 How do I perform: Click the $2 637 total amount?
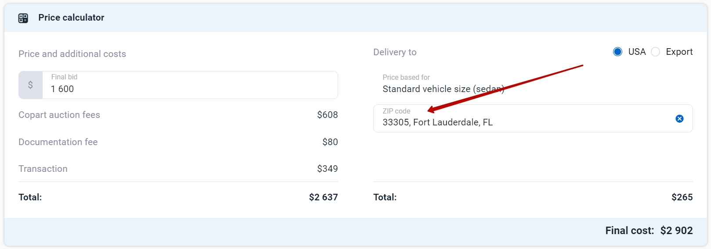pyautogui.click(x=323, y=197)
